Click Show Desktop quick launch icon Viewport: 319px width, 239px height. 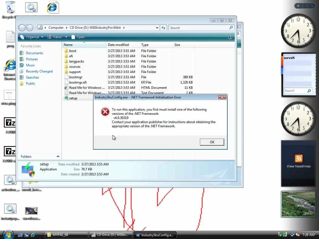[20, 235]
